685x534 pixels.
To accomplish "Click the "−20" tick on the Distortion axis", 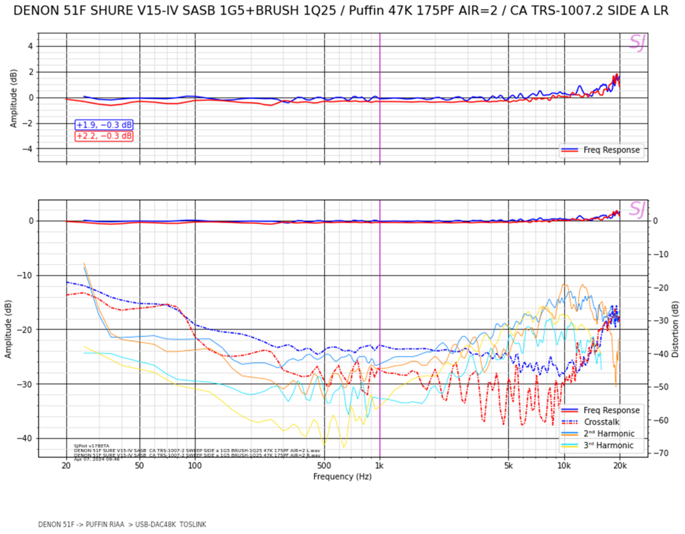I will coord(661,288).
